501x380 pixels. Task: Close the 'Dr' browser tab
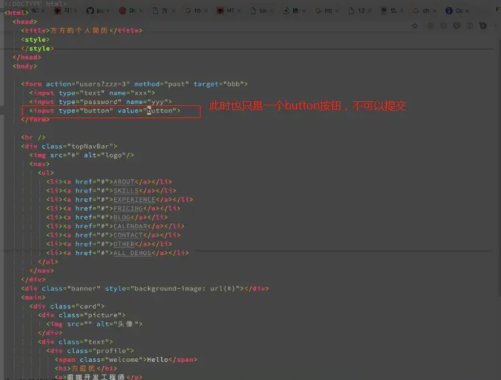[141, 11]
